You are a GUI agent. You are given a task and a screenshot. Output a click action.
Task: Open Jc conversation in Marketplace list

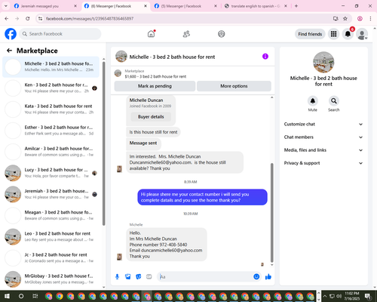point(51,257)
